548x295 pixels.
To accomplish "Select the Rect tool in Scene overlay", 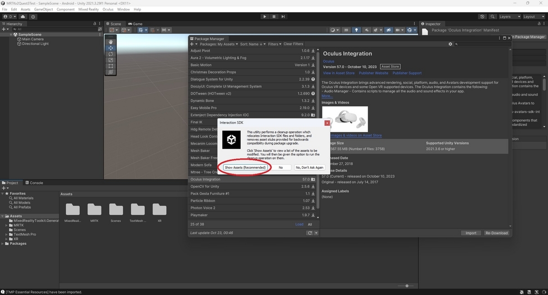I will (111, 66).
